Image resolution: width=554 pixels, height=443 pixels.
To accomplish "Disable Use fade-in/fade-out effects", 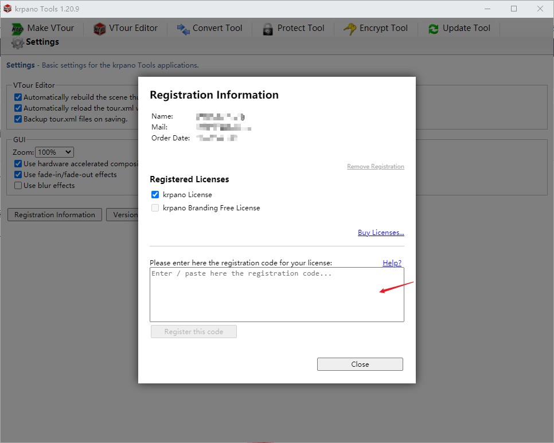I will [x=18, y=175].
